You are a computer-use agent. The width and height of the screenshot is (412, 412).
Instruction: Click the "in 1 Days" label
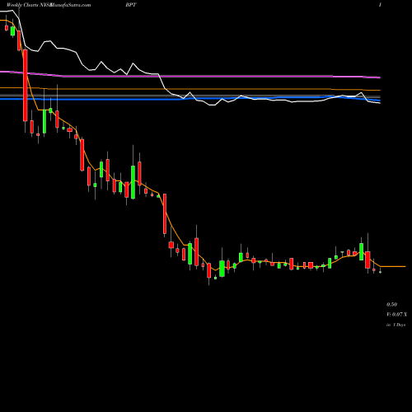[396, 325]
